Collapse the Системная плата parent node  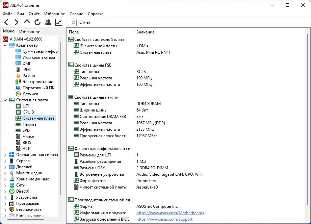click(5, 100)
